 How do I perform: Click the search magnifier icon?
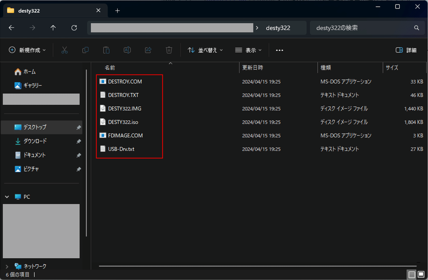[417, 28]
